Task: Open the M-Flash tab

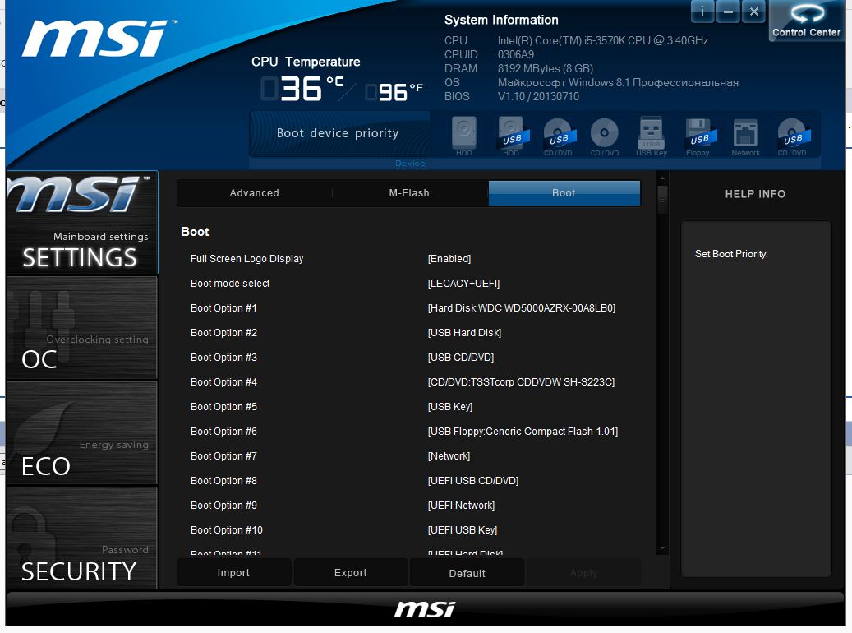Action: click(409, 193)
